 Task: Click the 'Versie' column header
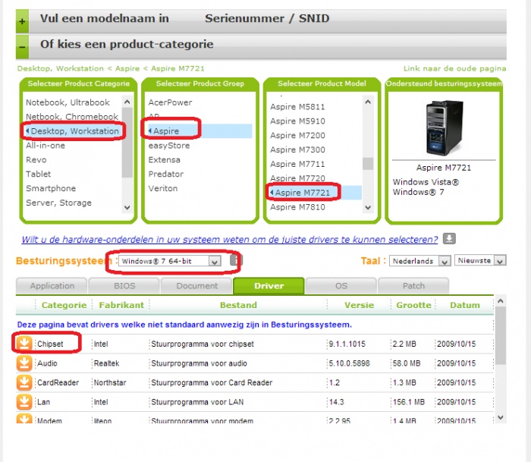(360, 305)
